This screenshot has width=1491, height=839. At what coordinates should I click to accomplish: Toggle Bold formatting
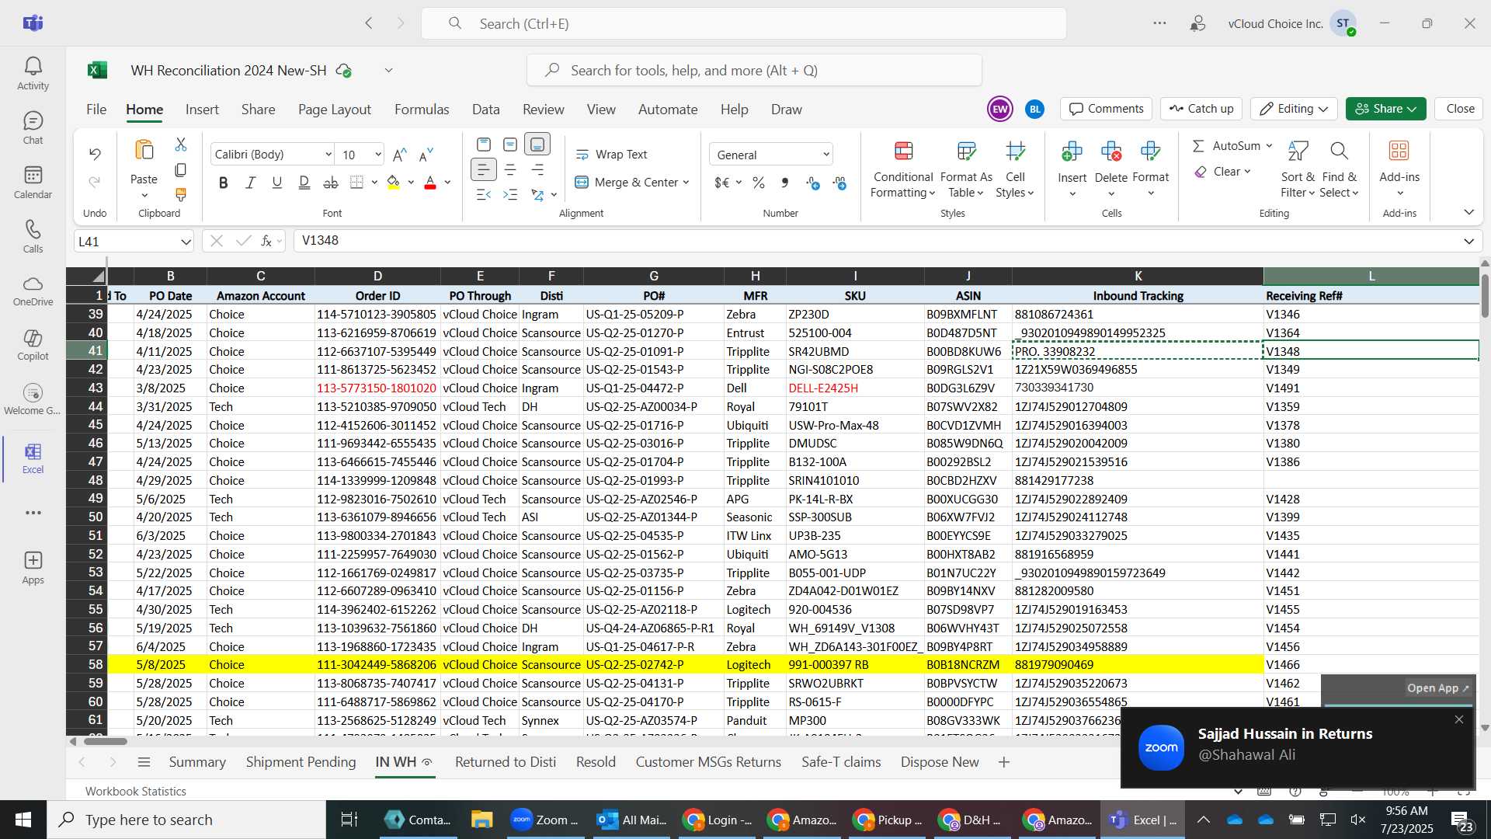coord(224,183)
